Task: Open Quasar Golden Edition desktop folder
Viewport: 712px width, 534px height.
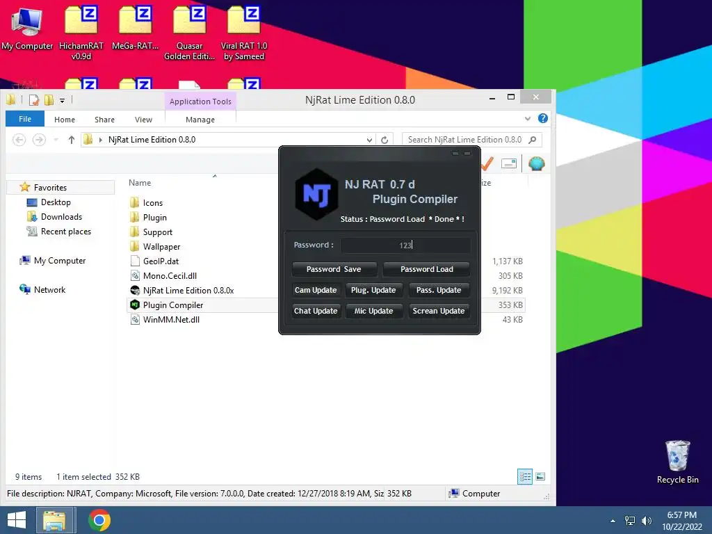Action: pyautogui.click(x=189, y=32)
